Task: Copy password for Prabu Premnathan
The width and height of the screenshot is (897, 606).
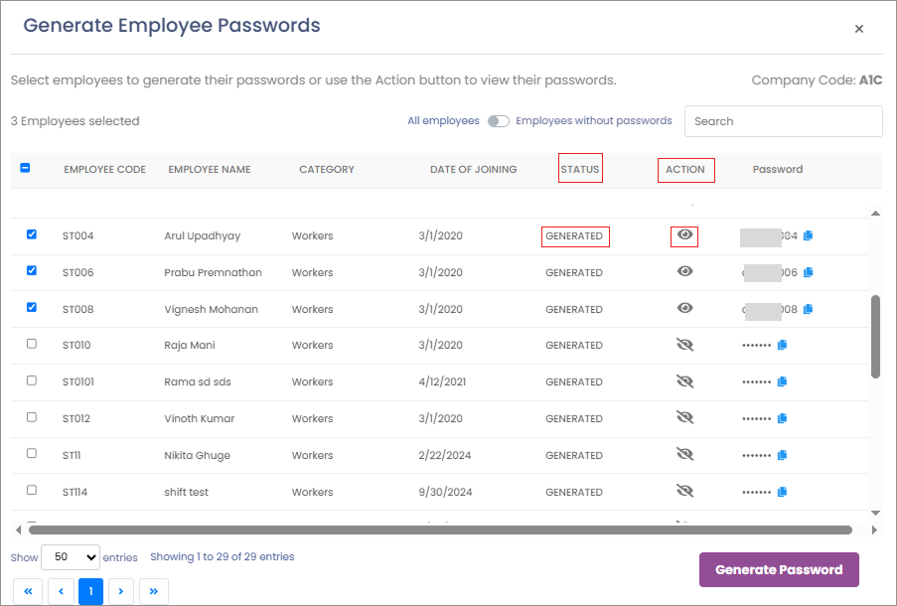Action: (808, 272)
